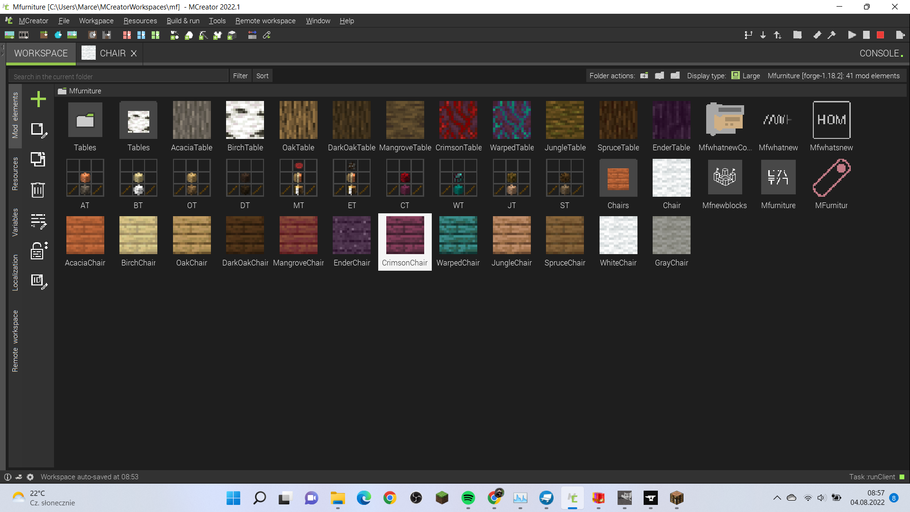
Task: Select the EnderTable mod element
Action: 672,127
